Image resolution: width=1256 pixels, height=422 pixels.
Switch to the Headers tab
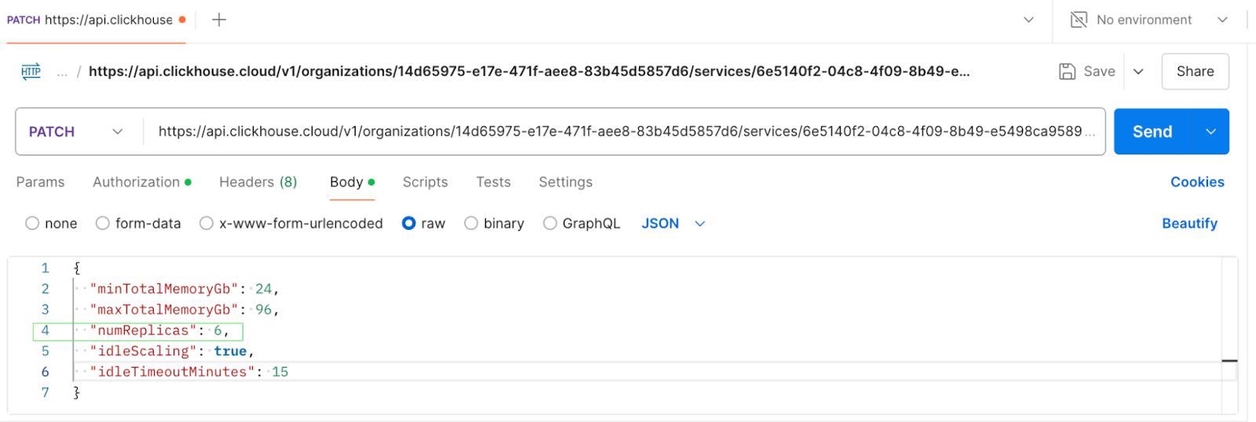tap(257, 182)
